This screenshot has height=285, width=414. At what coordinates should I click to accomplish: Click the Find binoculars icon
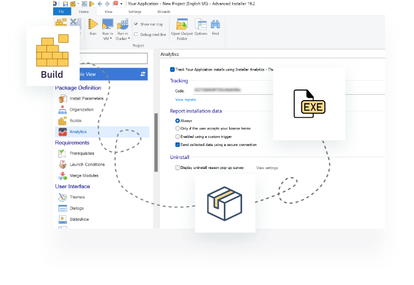coord(215,25)
